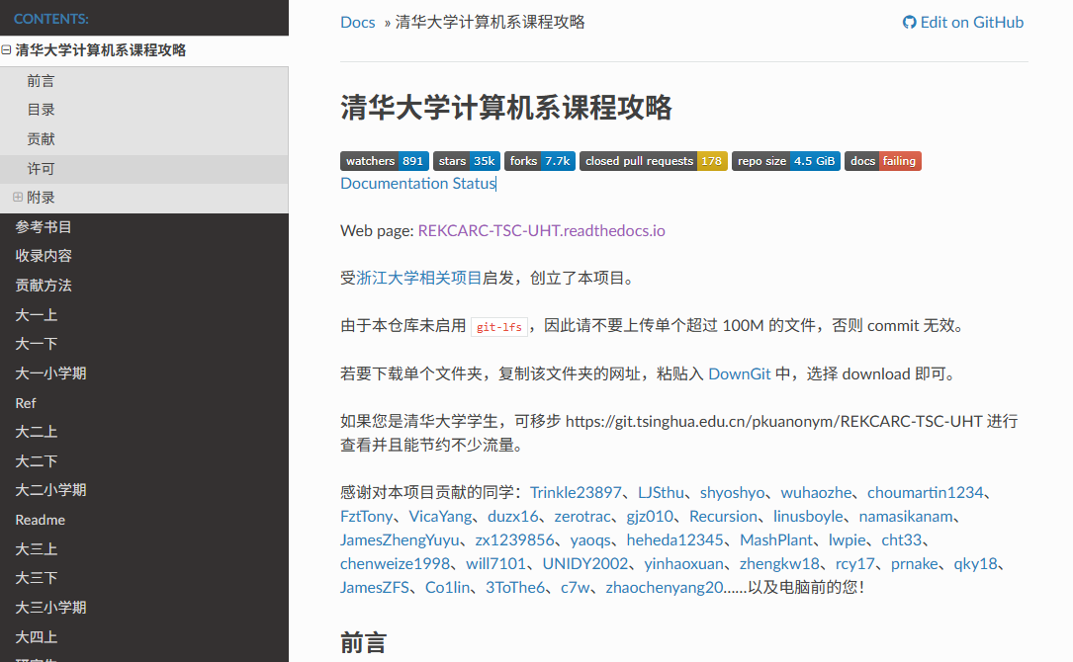Image resolution: width=1073 pixels, height=662 pixels.
Task: Open 贡献方法 in the sidebar
Action: pyautogui.click(x=143, y=286)
